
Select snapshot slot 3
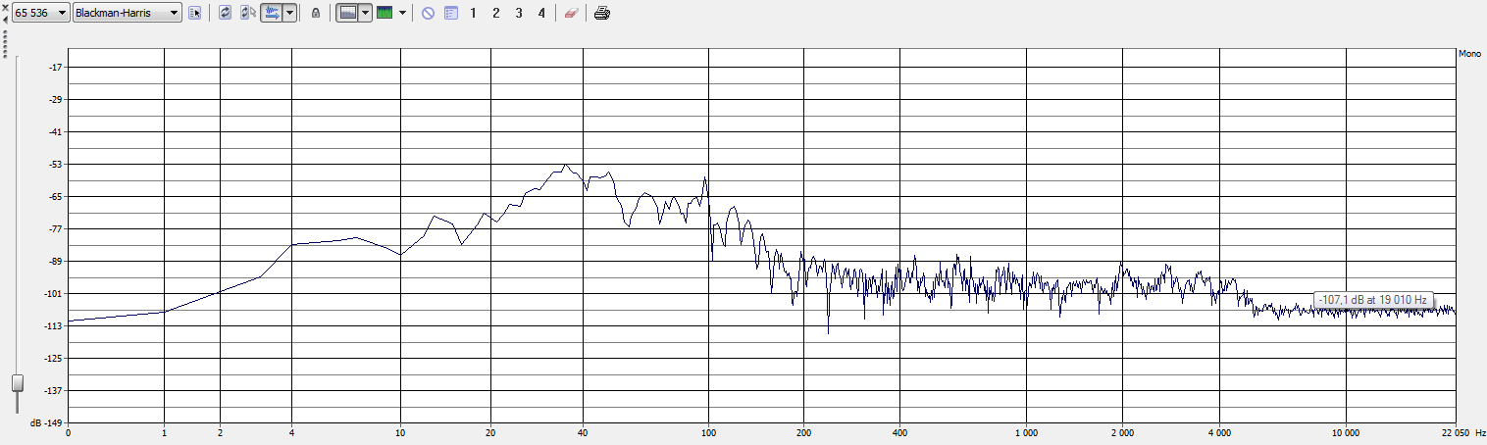(x=519, y=13)
